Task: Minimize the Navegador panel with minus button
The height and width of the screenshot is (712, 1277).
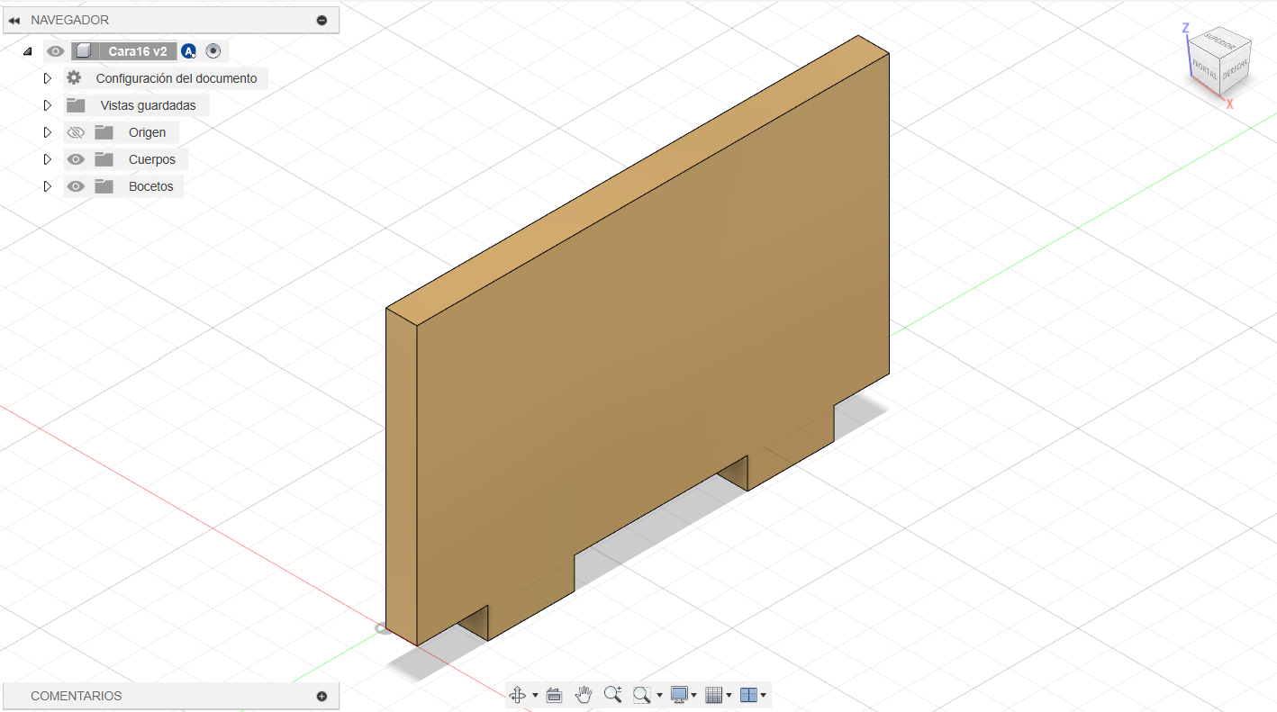Action: pos(322,20)
